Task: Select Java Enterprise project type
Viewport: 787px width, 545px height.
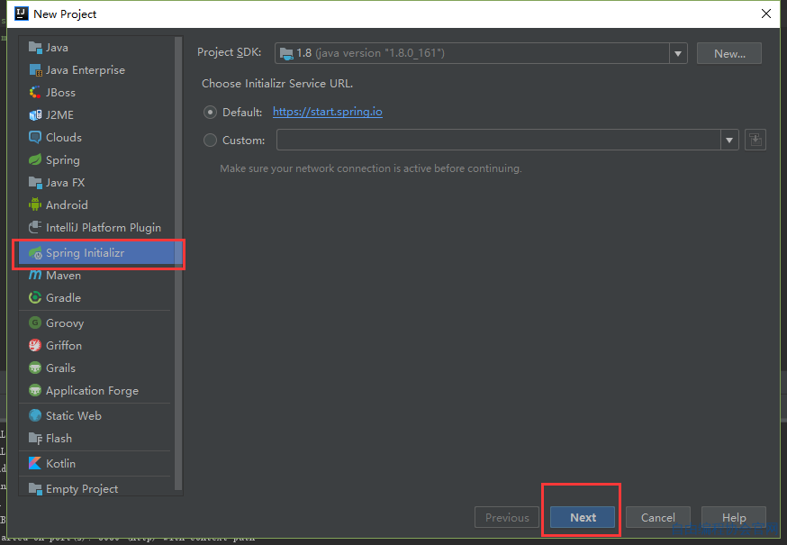Action: (97, 70)
